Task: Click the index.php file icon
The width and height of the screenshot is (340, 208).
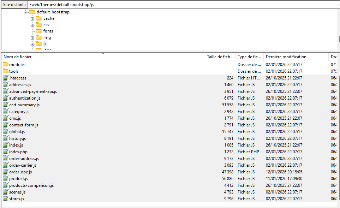Action: [5, 152]
